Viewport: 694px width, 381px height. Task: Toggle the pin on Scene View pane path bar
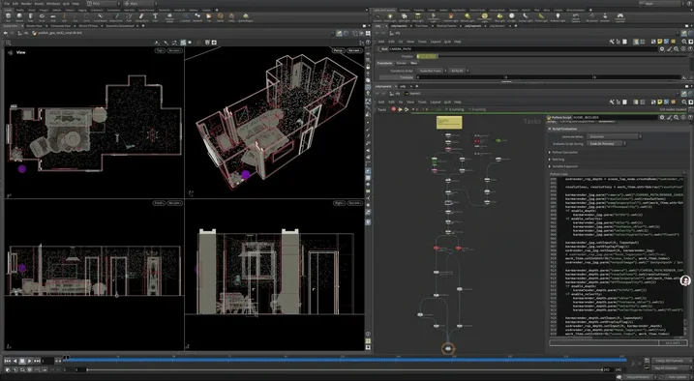coord(339,33)
